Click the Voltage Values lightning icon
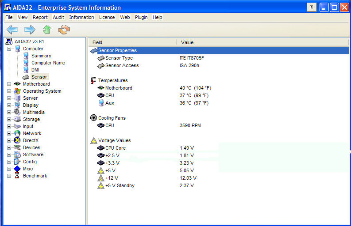The height and width of the screenshot is (226, 351). click(x=94, y=140)
